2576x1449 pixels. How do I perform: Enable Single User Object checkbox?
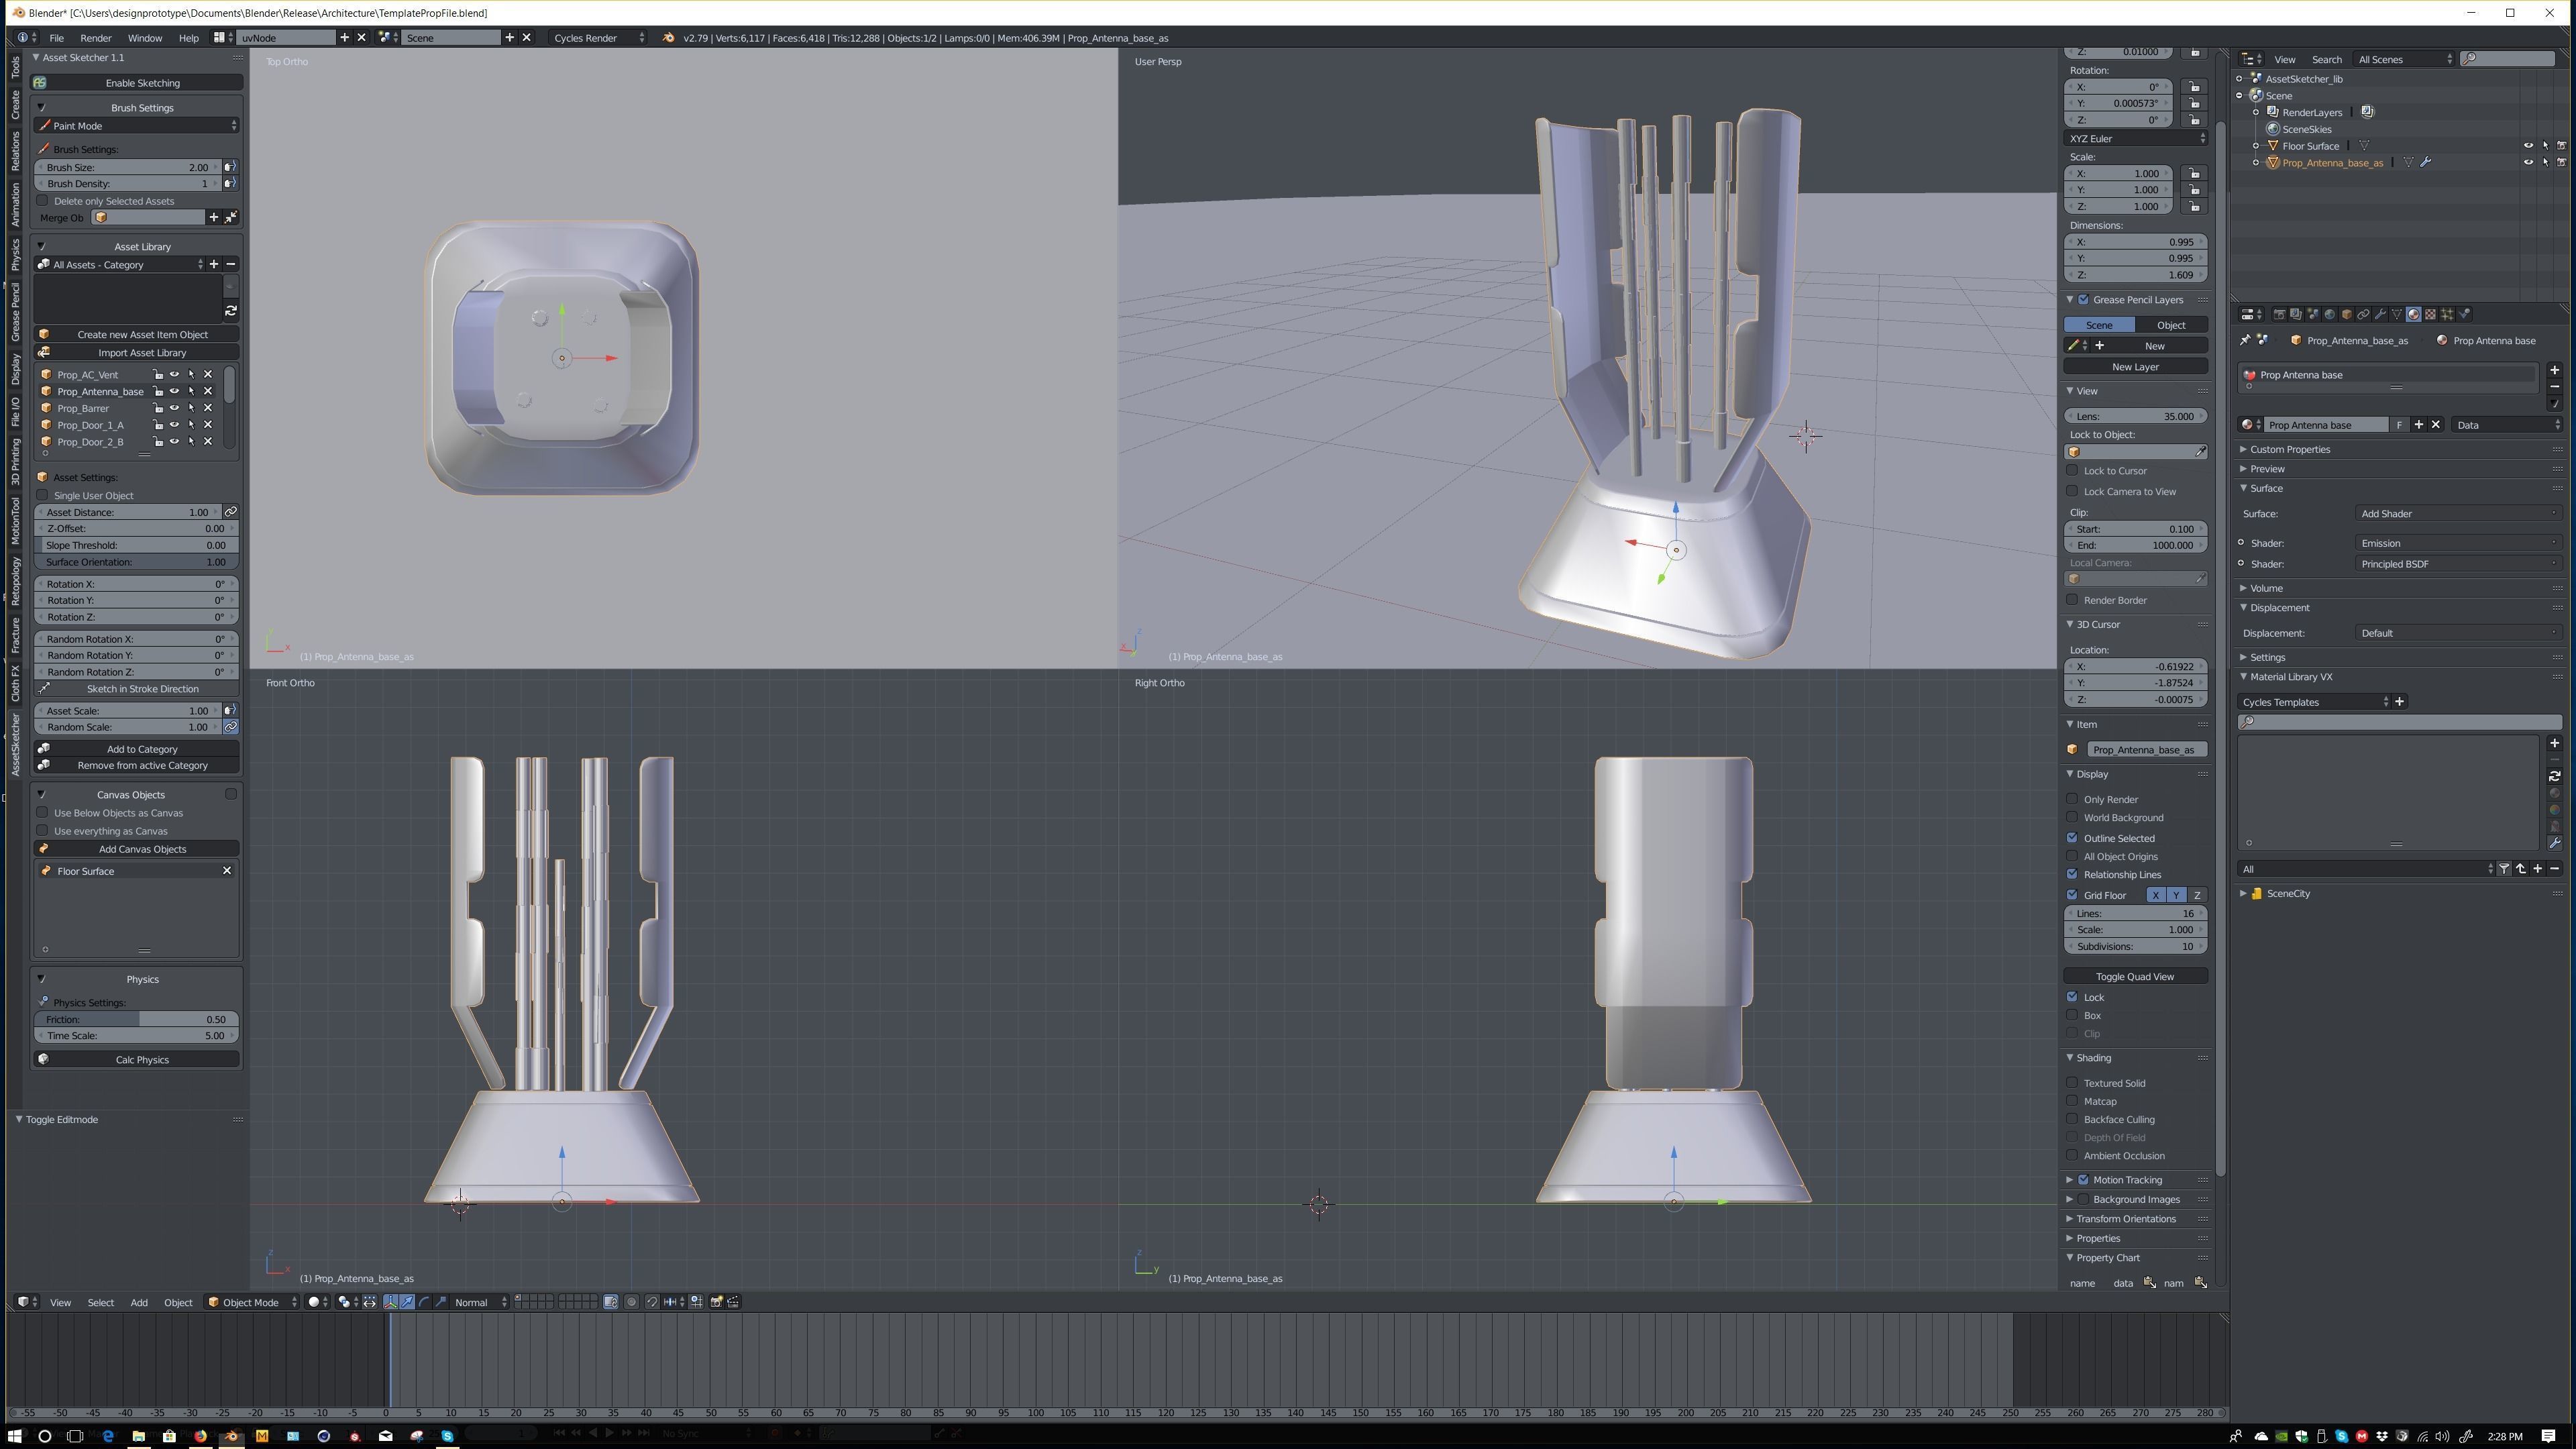point(43,495)
